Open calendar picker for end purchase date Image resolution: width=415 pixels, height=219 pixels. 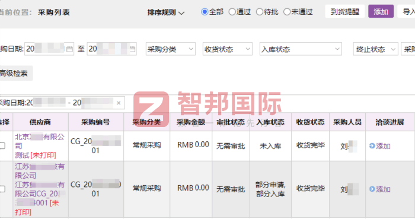(132, 49)
